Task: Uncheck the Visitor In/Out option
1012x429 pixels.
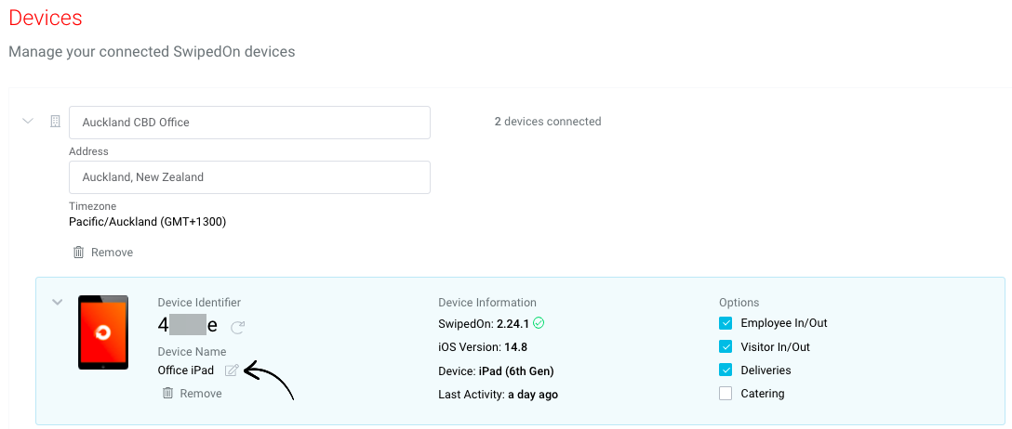Action: pos(726,346)
